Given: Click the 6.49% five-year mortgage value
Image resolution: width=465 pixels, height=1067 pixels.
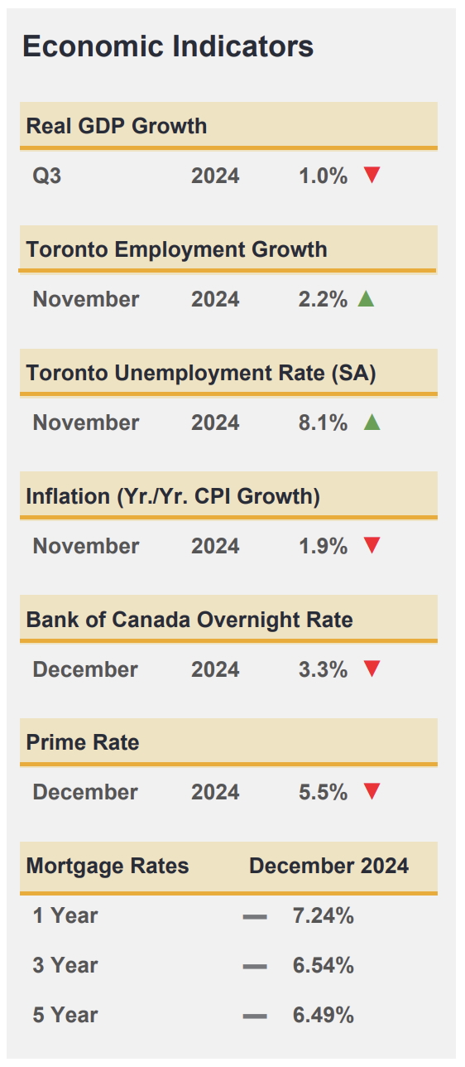Looking at the screenshot, I should (324, 1015).
